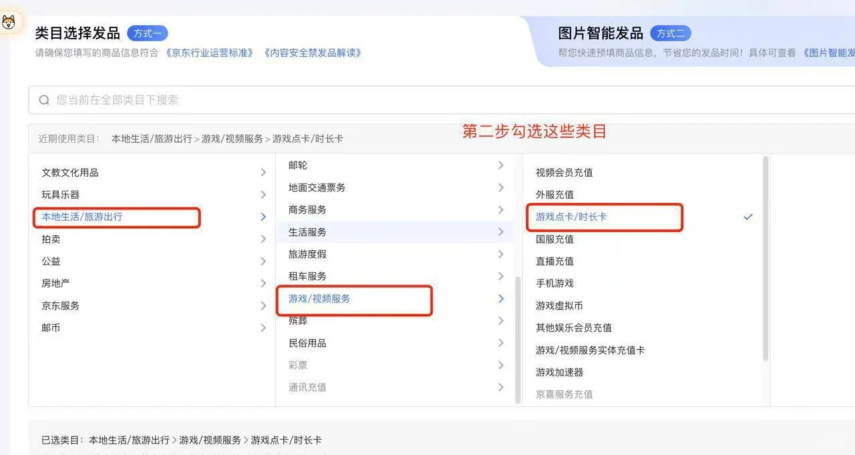Click the 方式二 badge

pos(671,33)
